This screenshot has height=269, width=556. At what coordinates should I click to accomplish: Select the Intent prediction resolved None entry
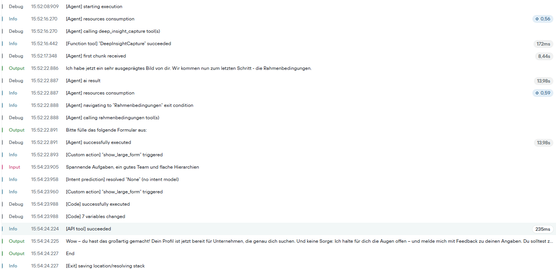click(279, 179)
